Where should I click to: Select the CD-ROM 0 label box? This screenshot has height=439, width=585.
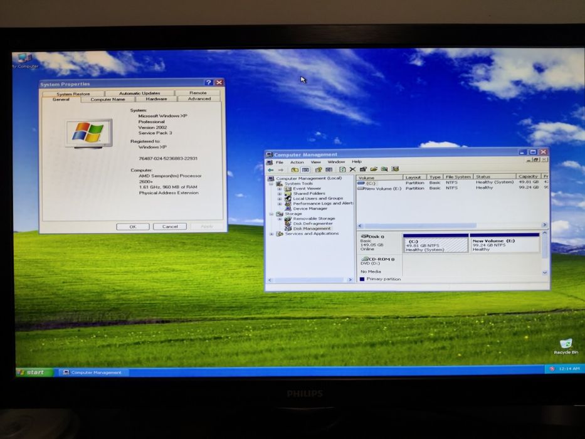tap(379, 265)
